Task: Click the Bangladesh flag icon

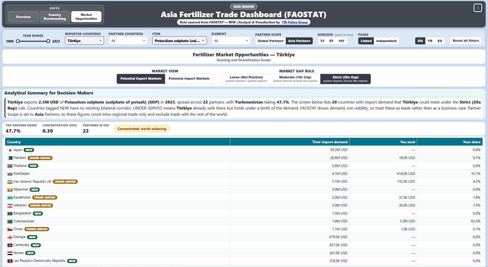Action: (x=10, y=214)
